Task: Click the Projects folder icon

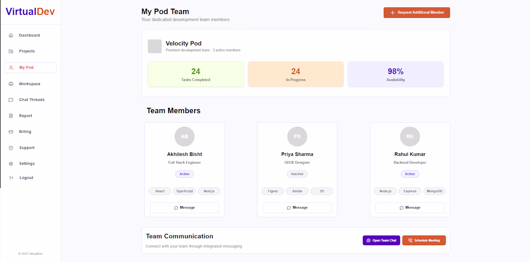Action: pos(11,51)
